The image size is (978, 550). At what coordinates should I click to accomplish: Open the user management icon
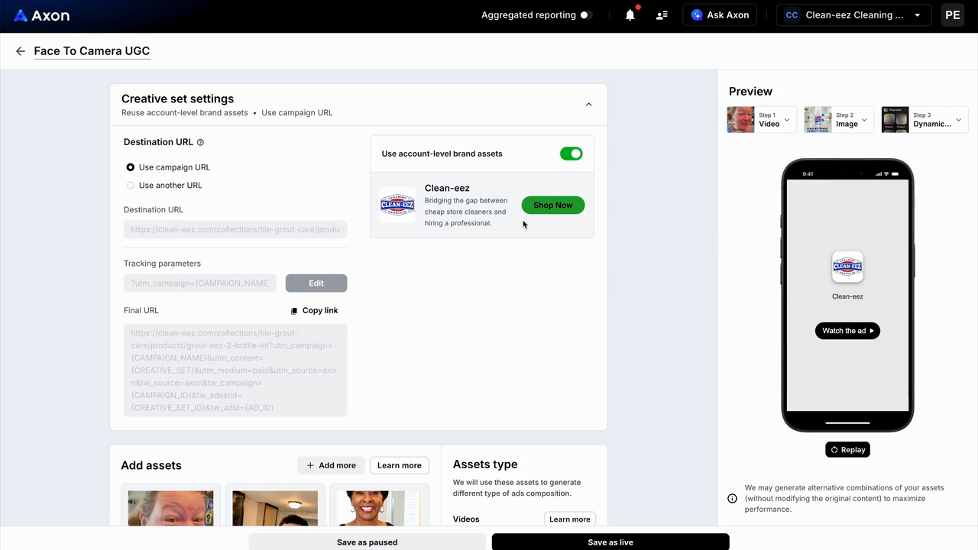click(x=662, y=15)
